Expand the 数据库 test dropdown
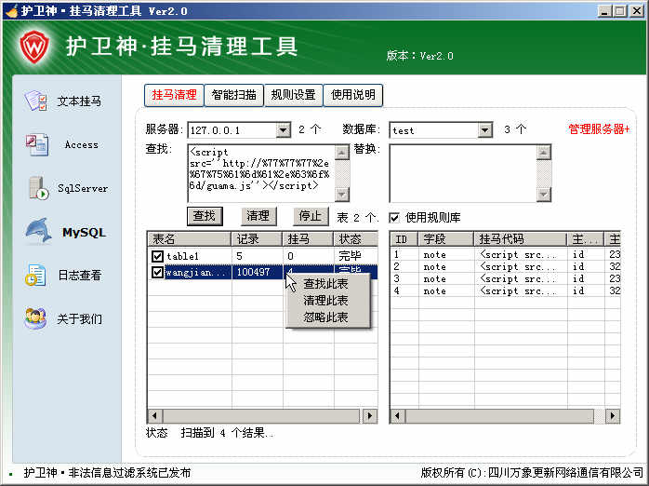The height and width of the screenshot is (486, 649). (x=484, y=130)
